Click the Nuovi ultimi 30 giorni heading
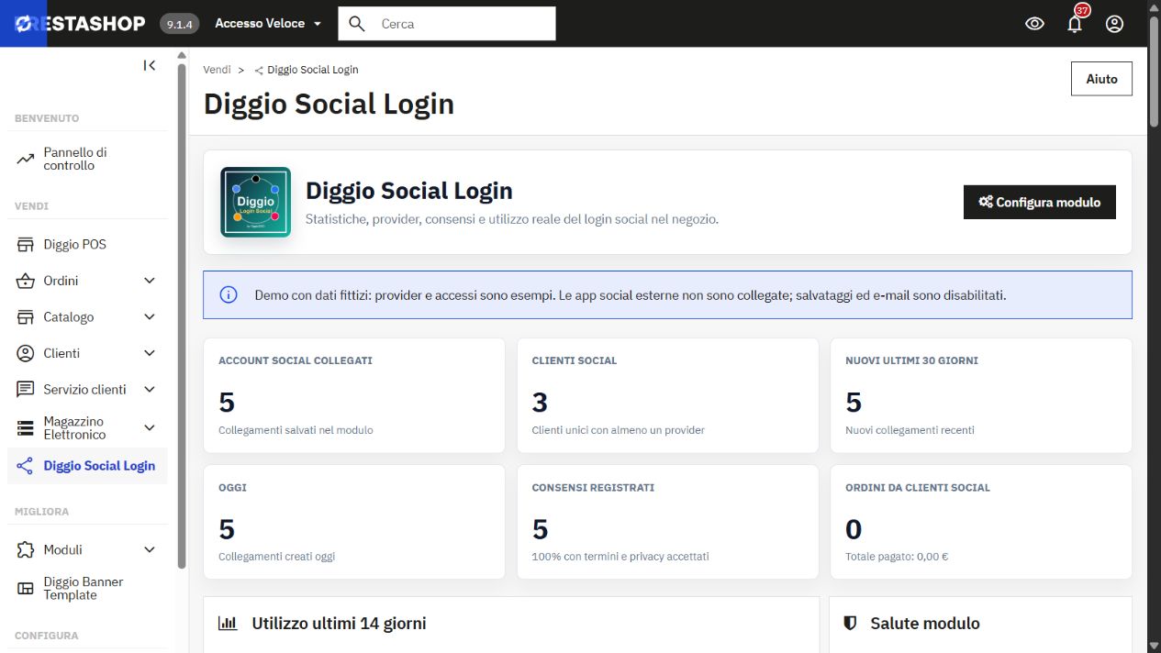 pos(911,360)
